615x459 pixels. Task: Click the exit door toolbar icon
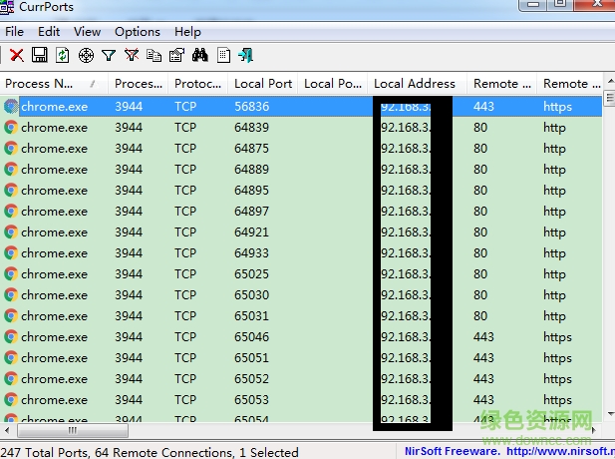[x=245, y=55]
